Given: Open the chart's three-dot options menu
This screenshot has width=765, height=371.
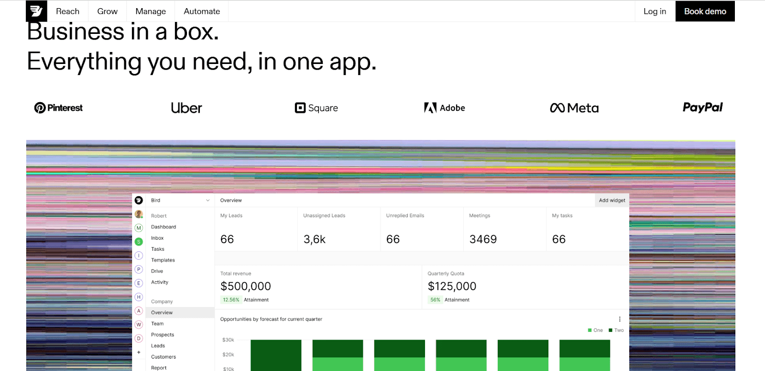Looking at the screenshot, I should point(620,319).
